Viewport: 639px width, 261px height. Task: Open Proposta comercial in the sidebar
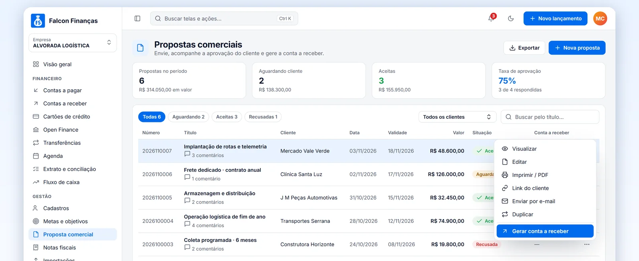(73, 234)
